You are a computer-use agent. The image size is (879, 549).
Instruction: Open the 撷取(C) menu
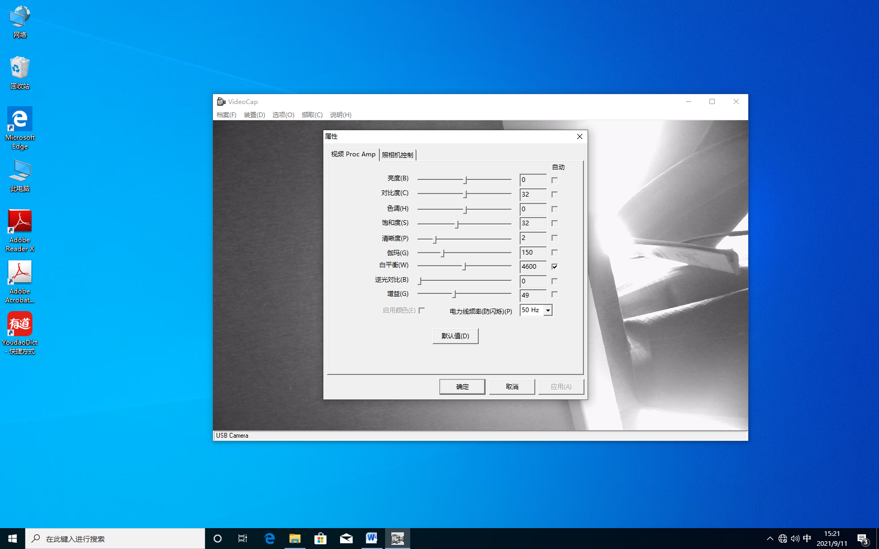tap(312, 115)
